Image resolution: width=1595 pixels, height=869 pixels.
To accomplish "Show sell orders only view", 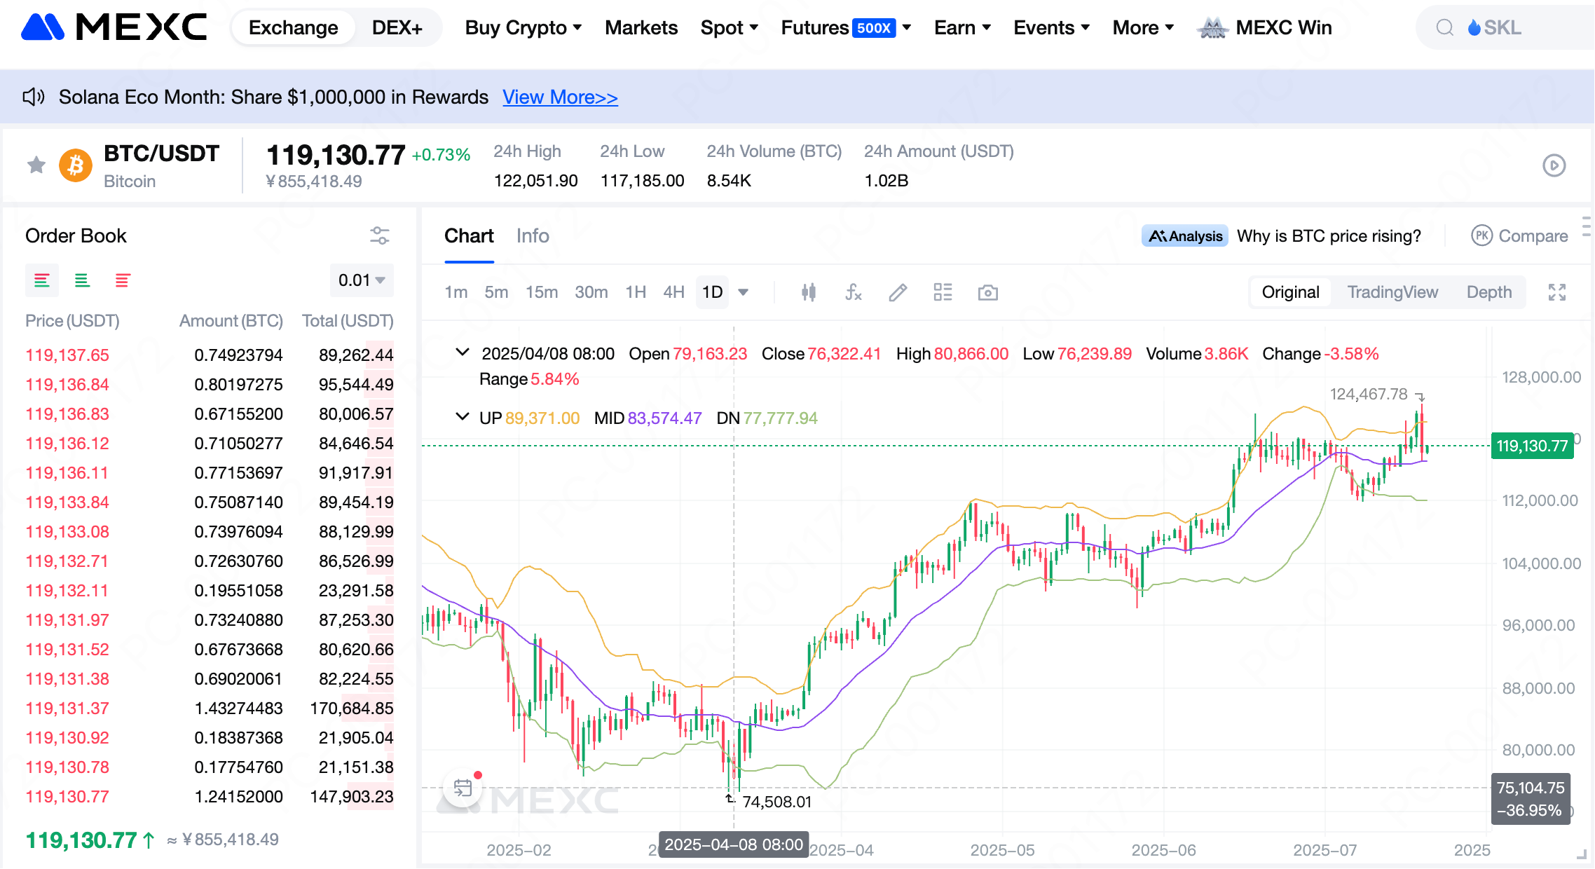I will (123, 280).
